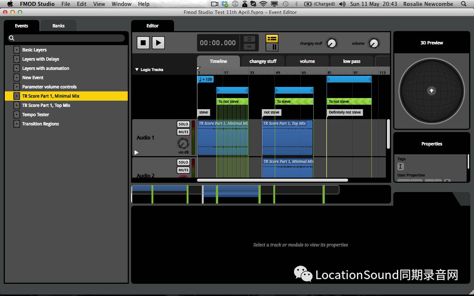474x296 pixels.
Task: Solo the Audio 2 track
Action: click(183, 162)
